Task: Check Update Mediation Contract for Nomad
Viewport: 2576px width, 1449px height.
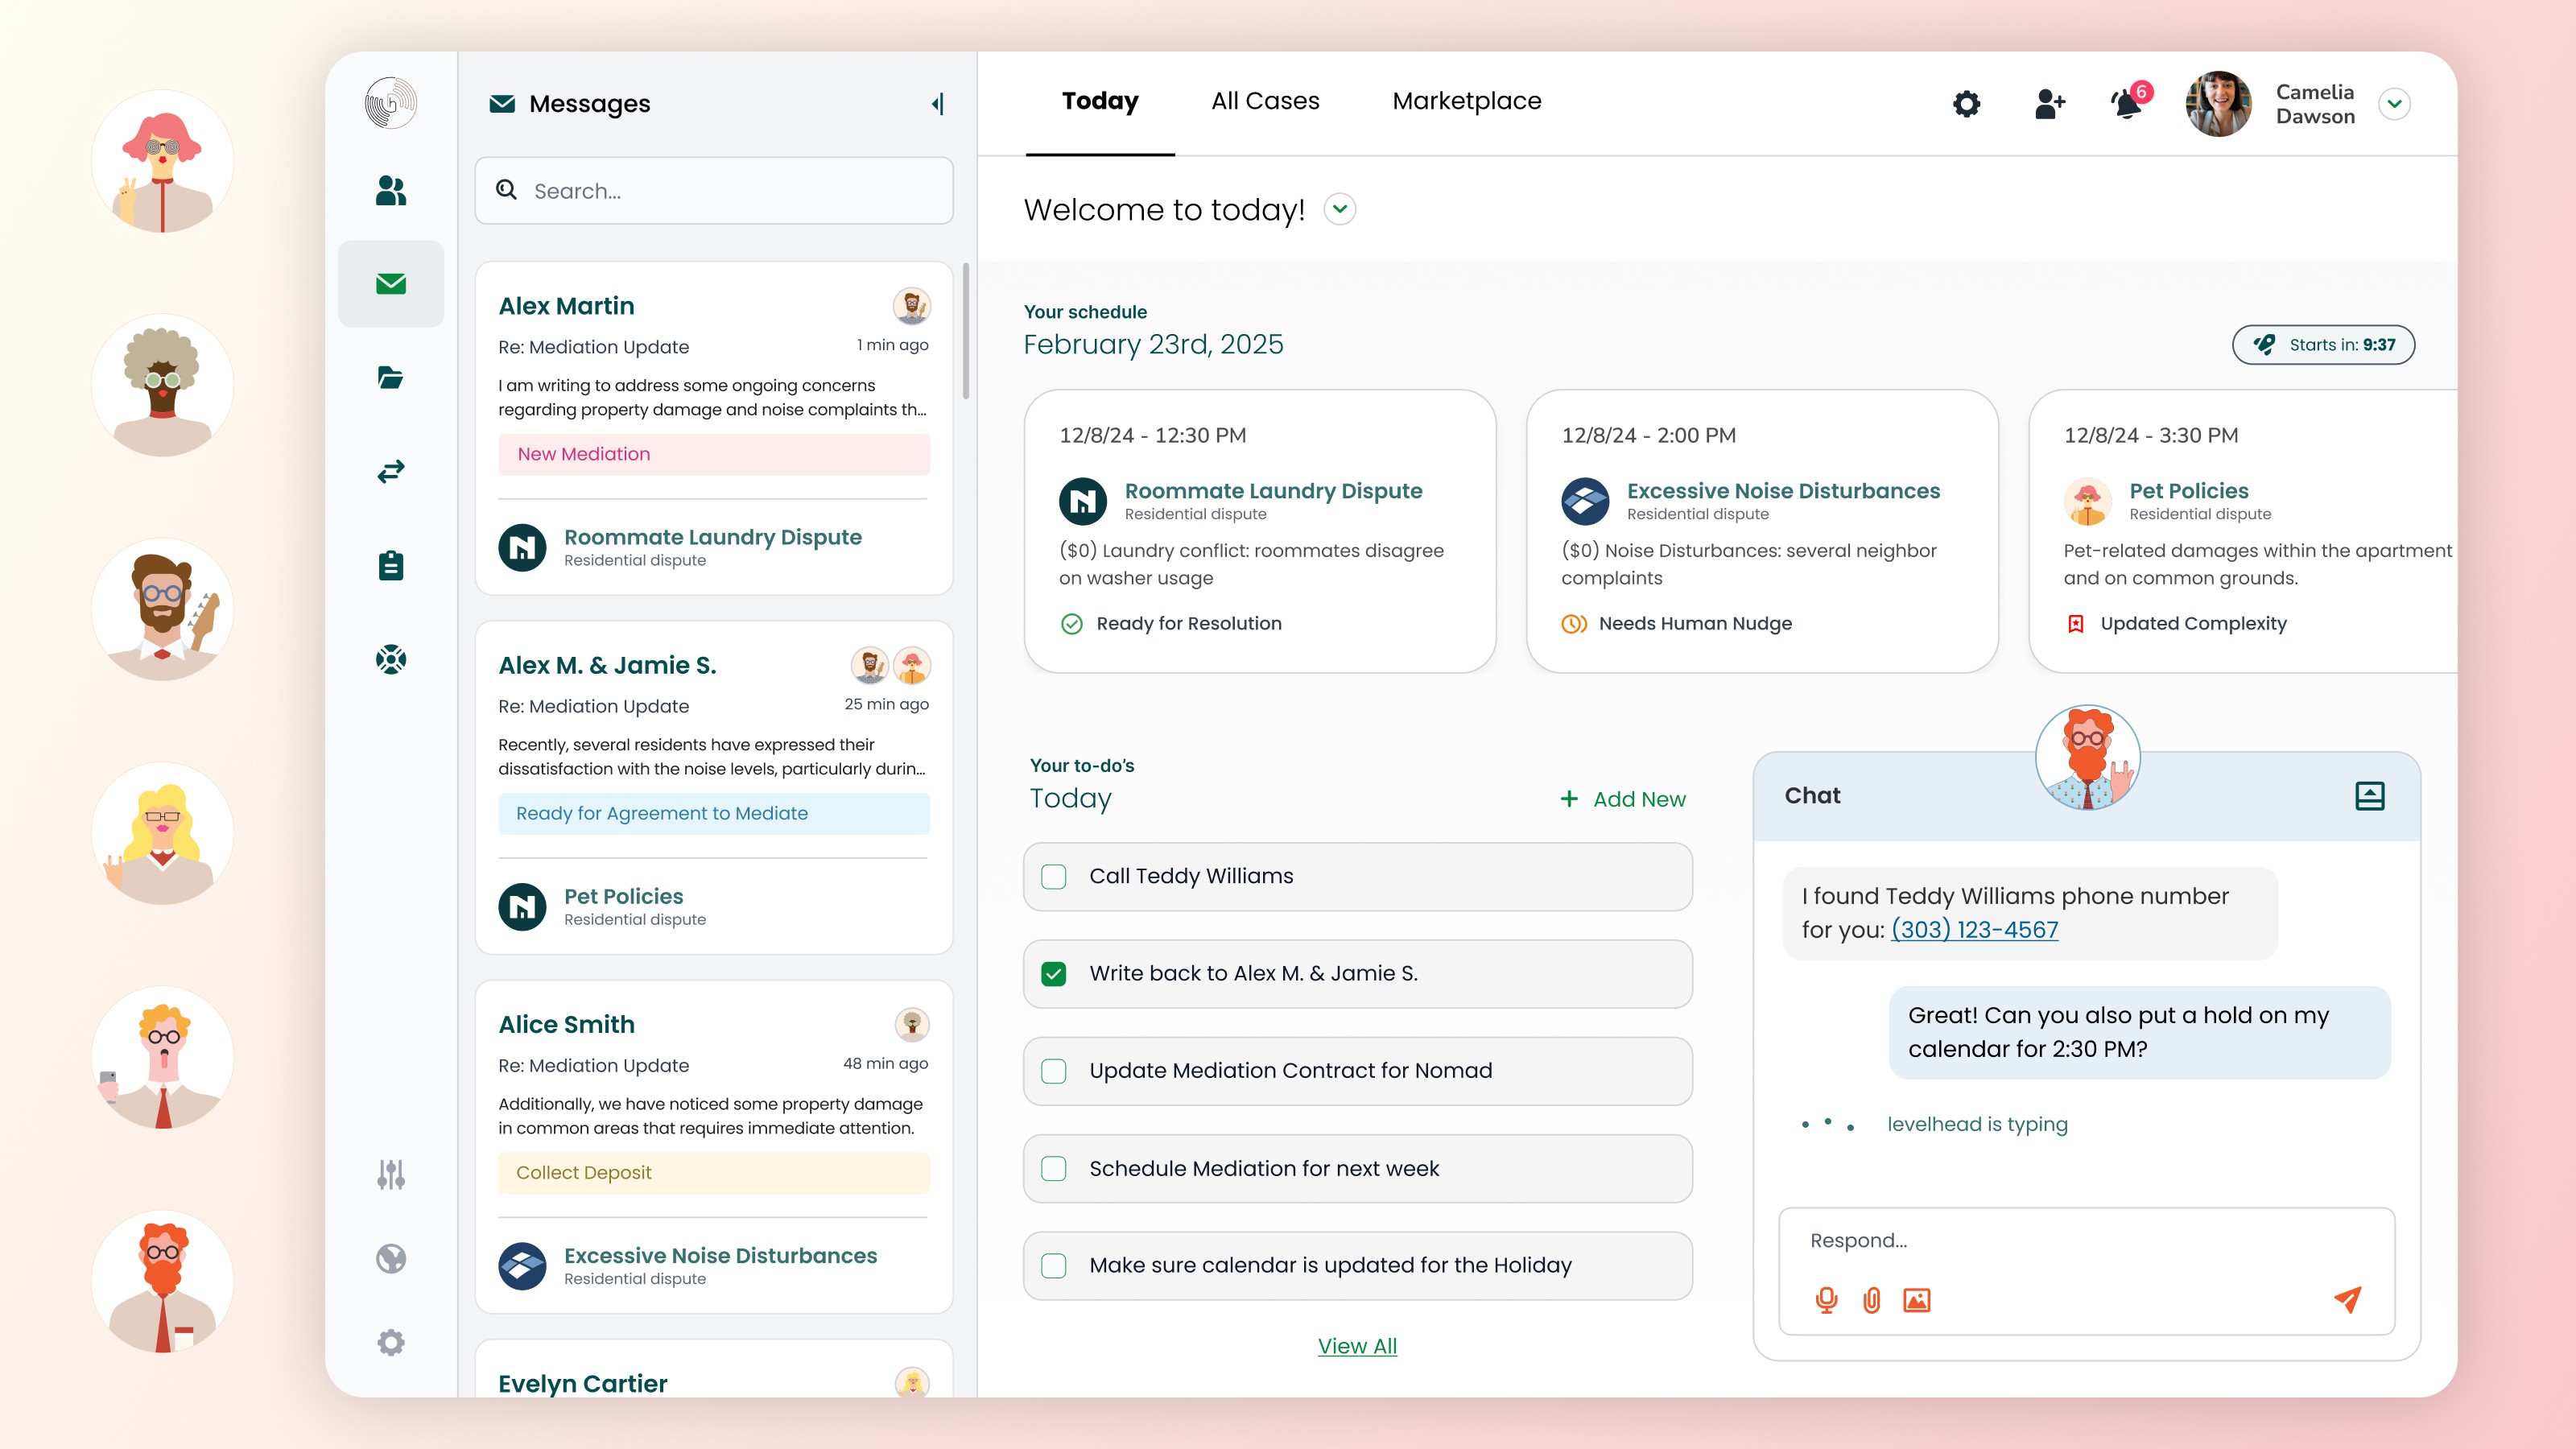Action: click(x=1054, y=1071)
